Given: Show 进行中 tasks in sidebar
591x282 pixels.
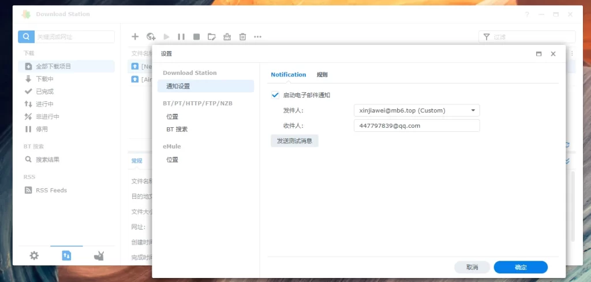Looking at the screenshot, I should click(66, 104).
